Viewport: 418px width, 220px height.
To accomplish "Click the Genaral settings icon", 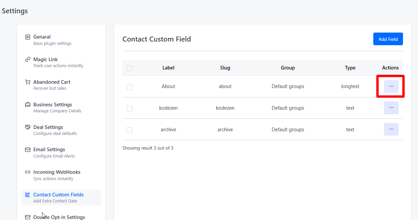I will [28, 37].
